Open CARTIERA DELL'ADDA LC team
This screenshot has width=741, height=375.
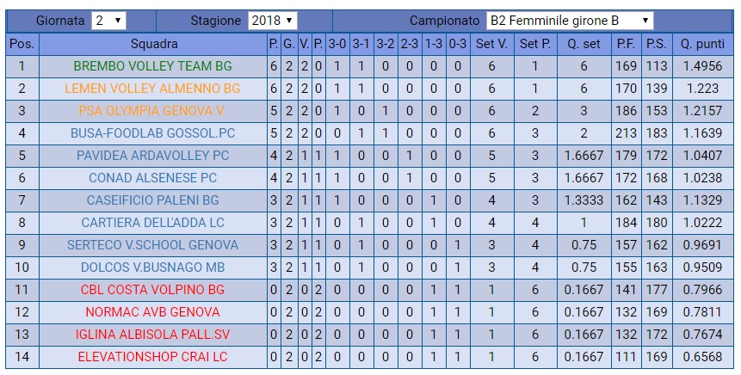tap(152, 223)
